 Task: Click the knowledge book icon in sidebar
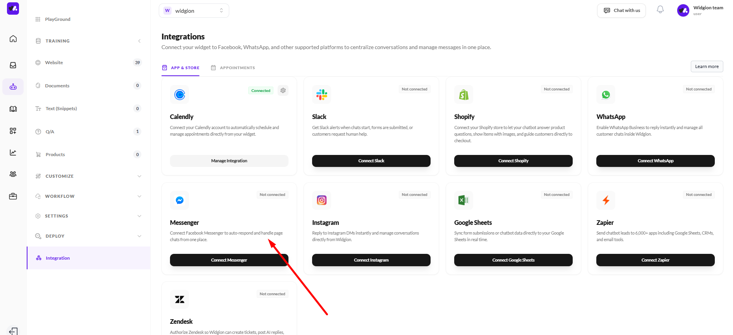13,109
